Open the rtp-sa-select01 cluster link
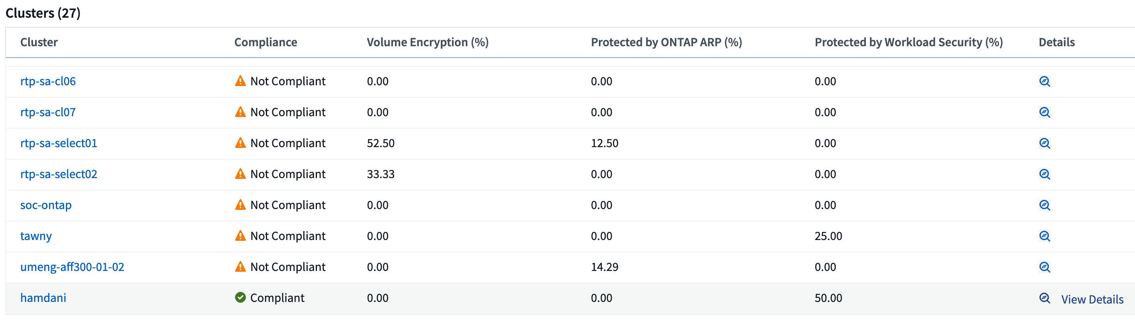Image resolution: width=1135 pixels, height=320 pixels. pyautogui.click(x=59, y=143)
